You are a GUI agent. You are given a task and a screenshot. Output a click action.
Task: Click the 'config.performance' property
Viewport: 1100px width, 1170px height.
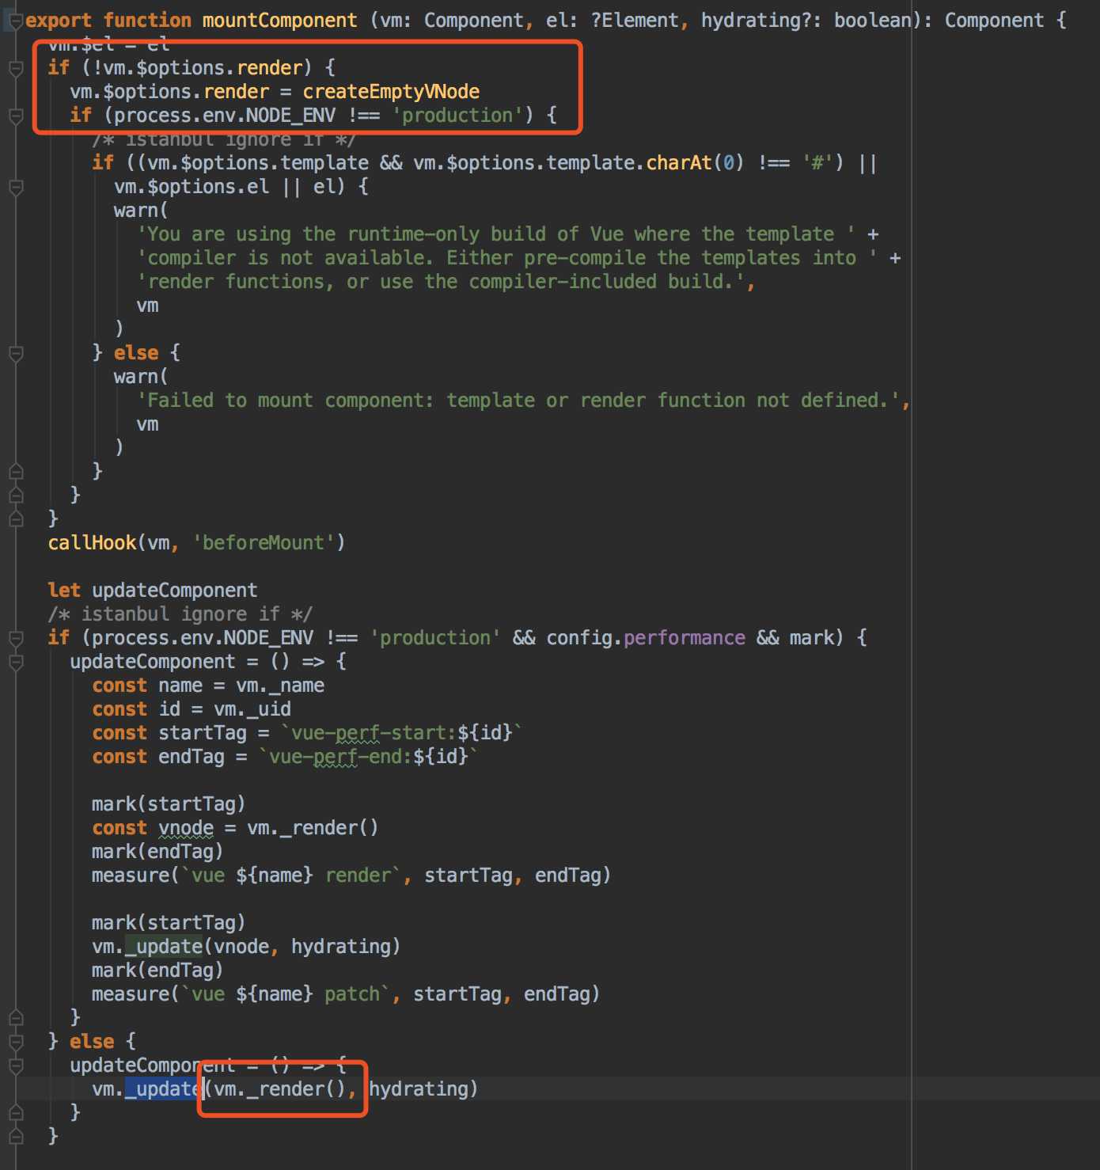pos(646,638)
